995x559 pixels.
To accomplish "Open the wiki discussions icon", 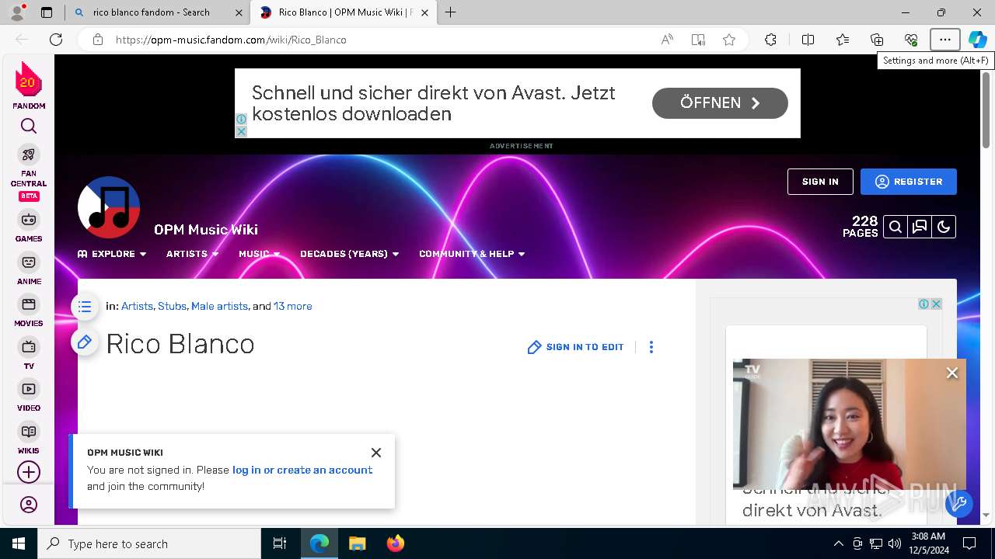I will (x=920, y=227).
